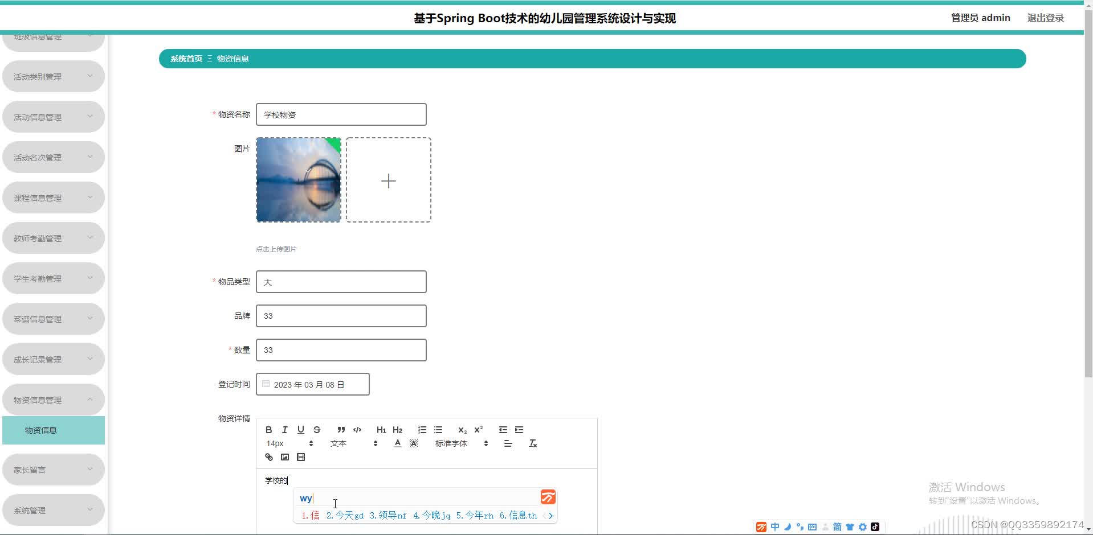Toggle italic formatting in editor
The height and width of the screenshot is (535, 1093).
point(285,430)
